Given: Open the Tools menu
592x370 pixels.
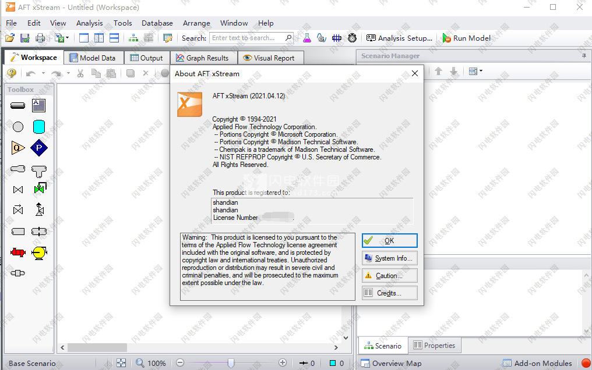Looking at the screenshot, I should click(123, 23).
